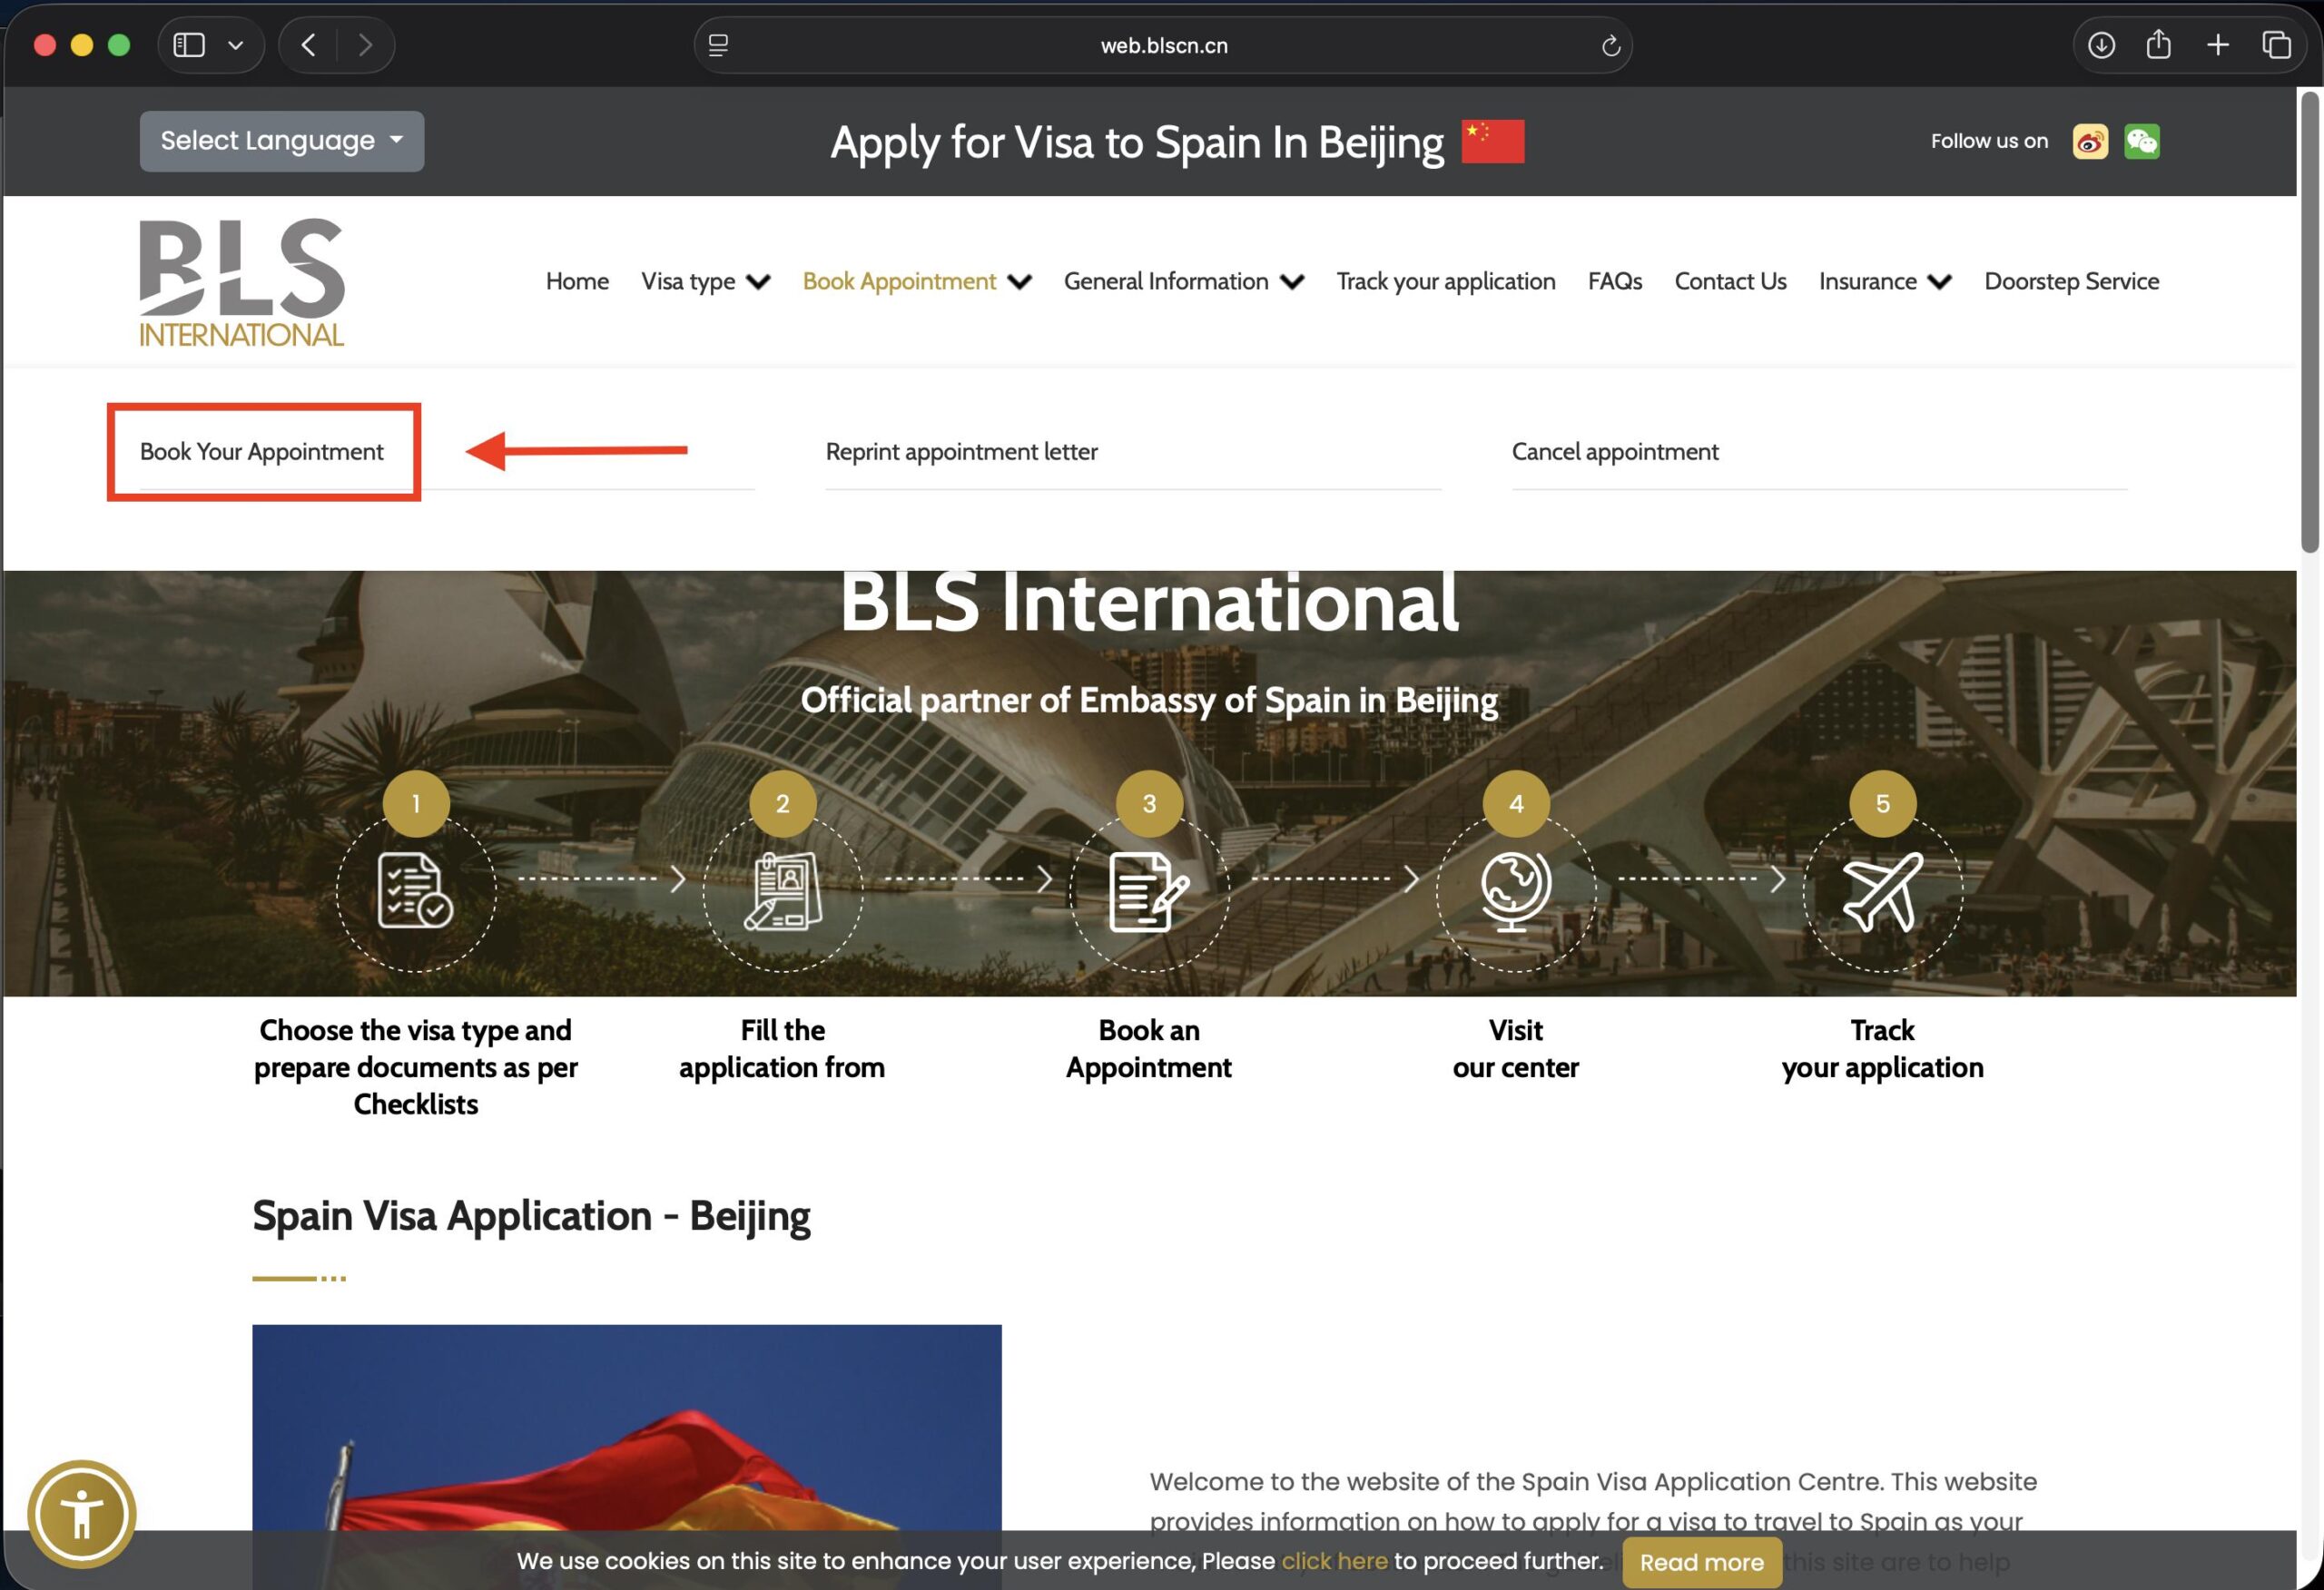Expand the General Information menu

[1184, 282]
